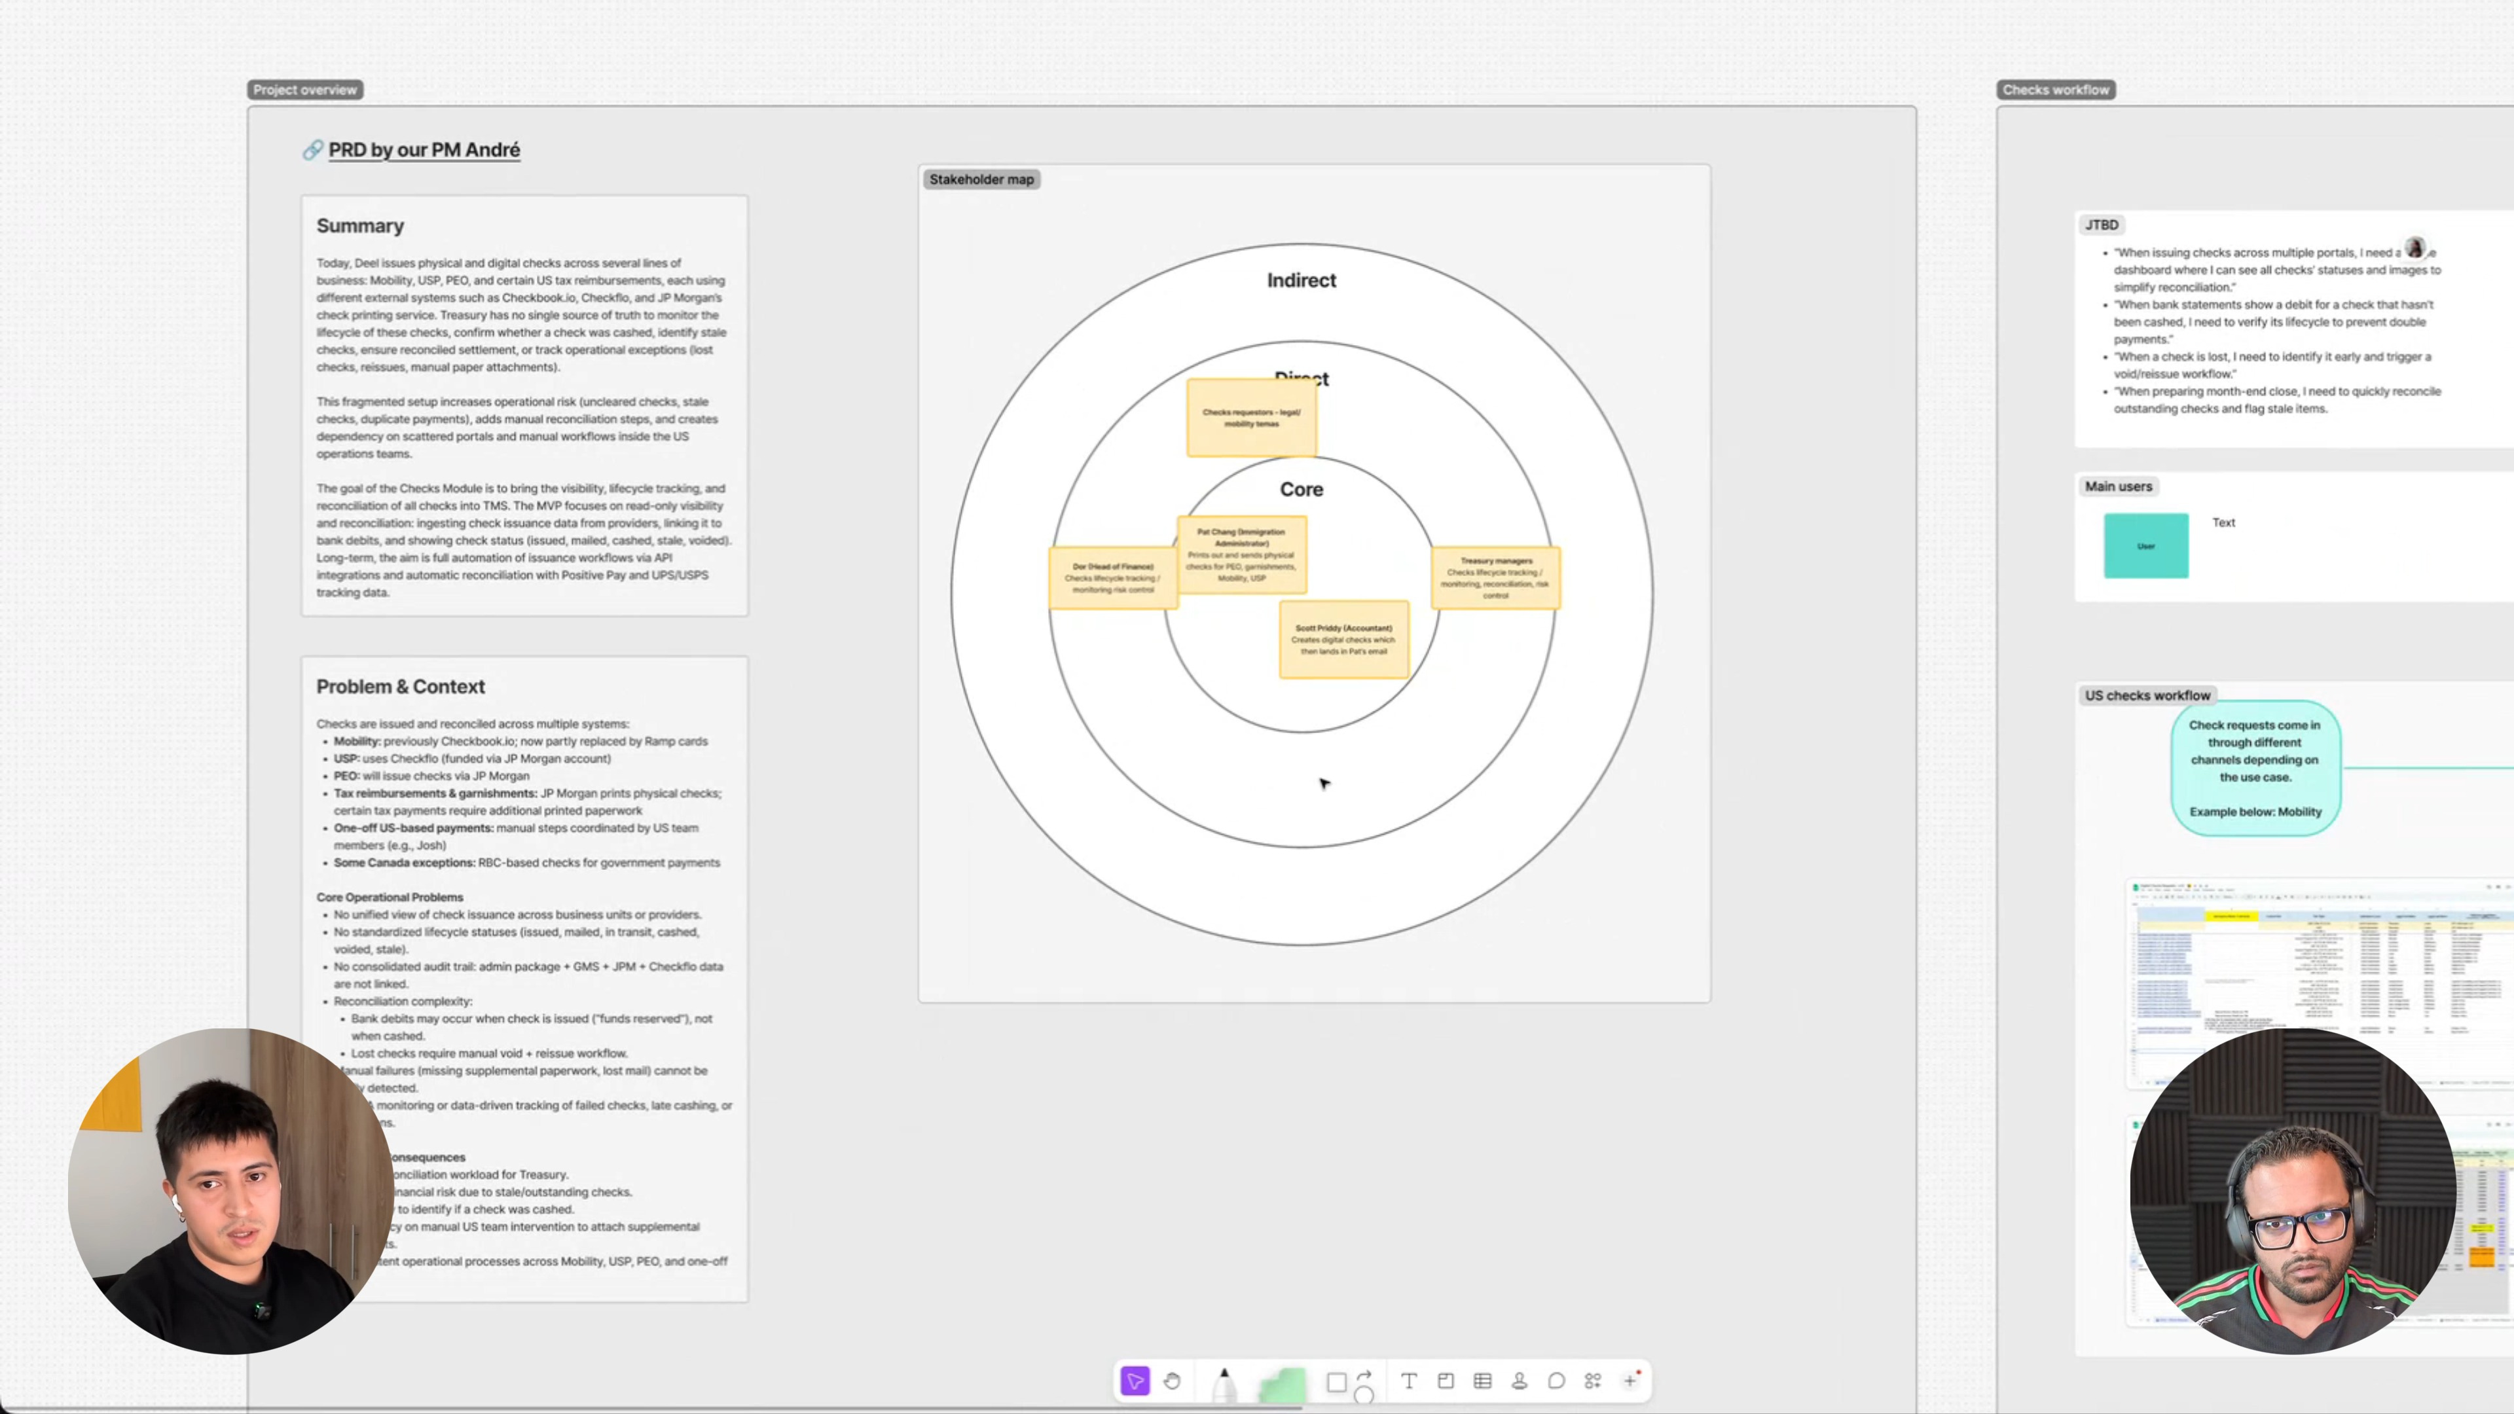
Task: Insert a table with Table tool
Action: (x=1482, y=1381)
